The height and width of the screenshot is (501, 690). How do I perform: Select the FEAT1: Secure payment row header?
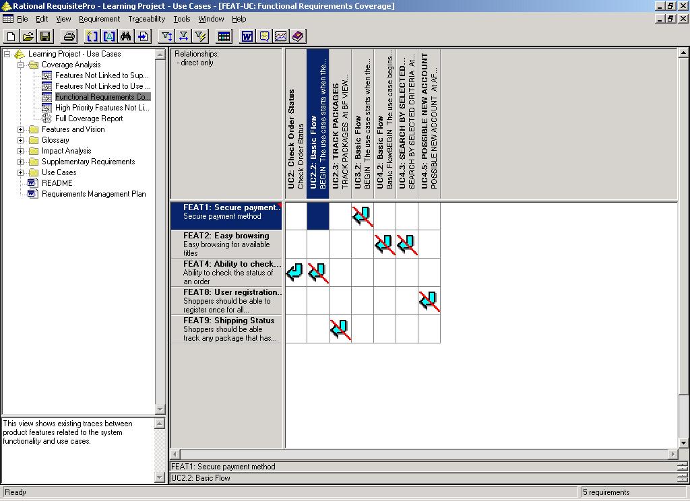point(226,216)
